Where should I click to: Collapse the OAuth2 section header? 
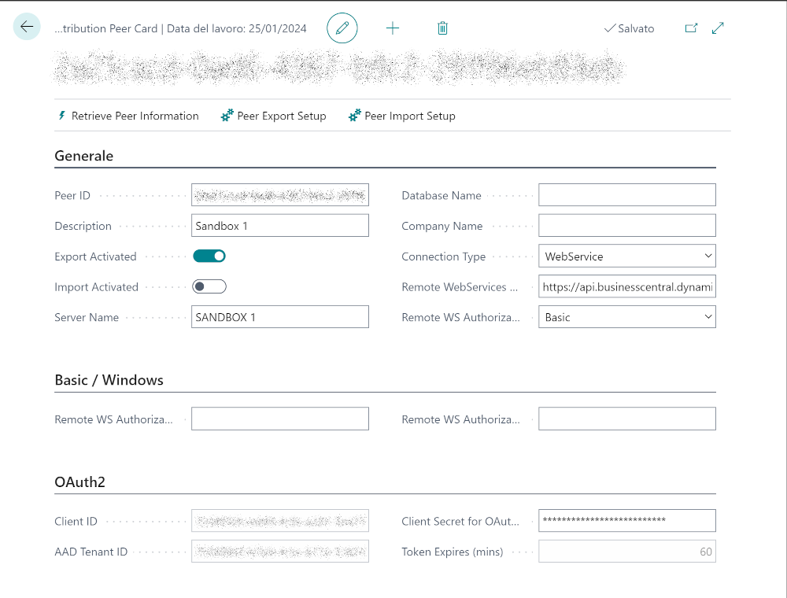click(79, 482)
